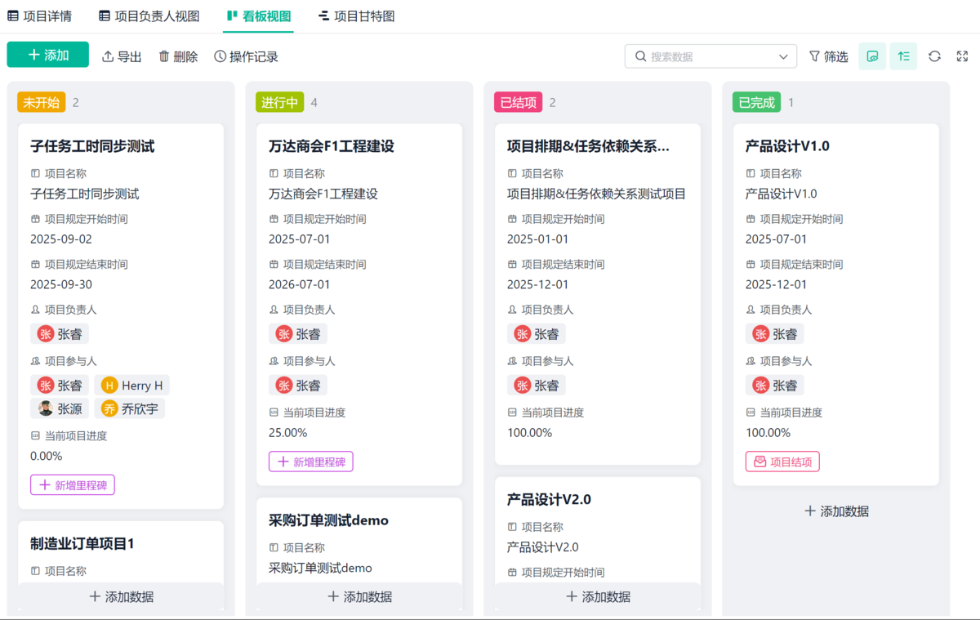This screenshot has width=980, height=620.
Task: Click 添加数据 in 已完成 column
Action: (836, 511)
